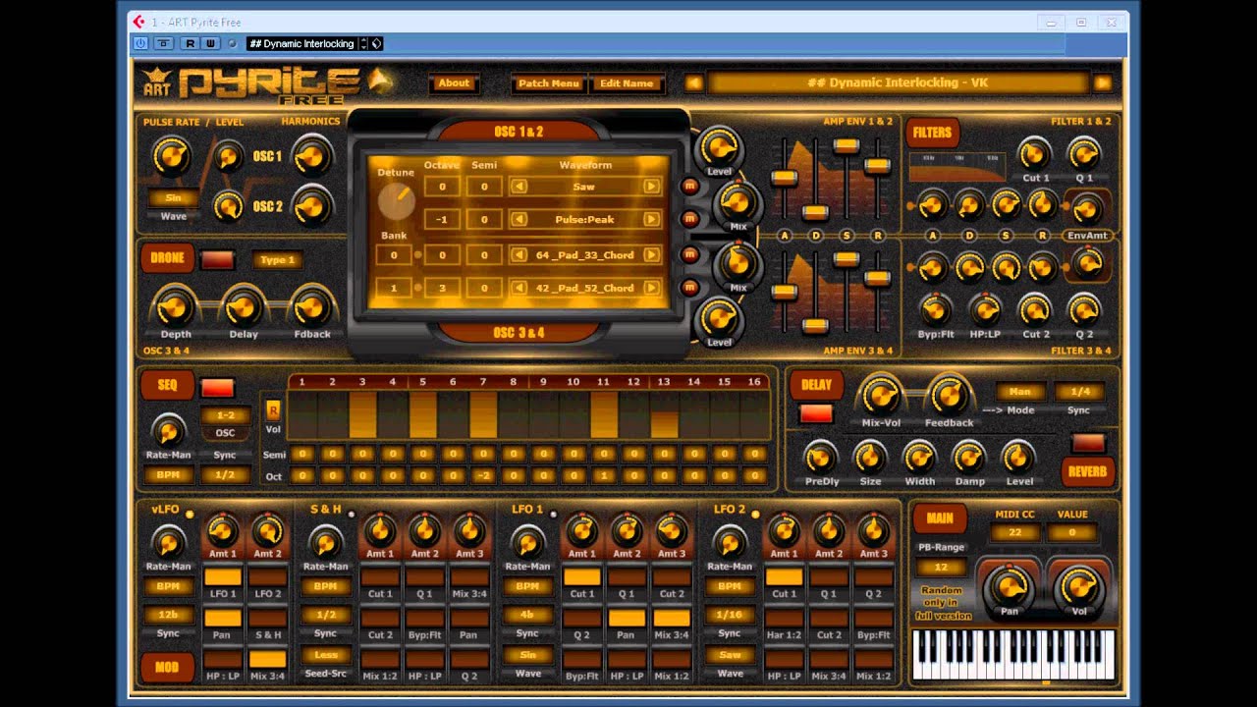
Task: Change the sequencer OSC selector showing 1-2
Action: [x=225, y=415]
